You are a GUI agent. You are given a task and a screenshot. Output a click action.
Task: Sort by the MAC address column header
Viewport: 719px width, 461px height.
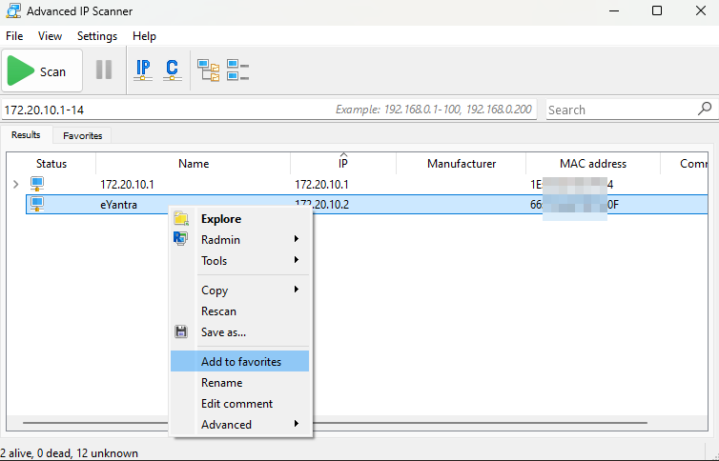click(593, 164)
